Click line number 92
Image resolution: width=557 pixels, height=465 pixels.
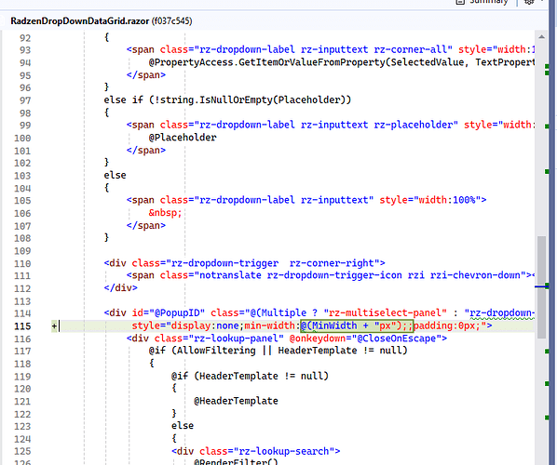[x=25, y=38]
